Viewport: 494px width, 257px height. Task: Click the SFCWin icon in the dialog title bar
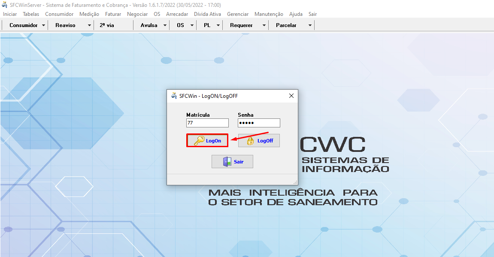(173, 96)
